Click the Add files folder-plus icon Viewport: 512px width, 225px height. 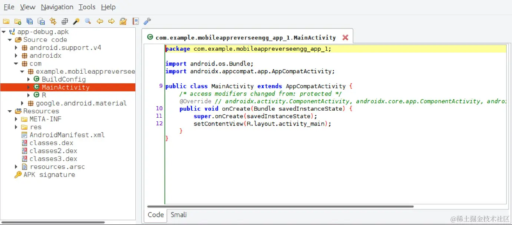click(17, 21)
